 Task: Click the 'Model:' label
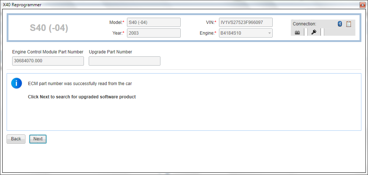(117, 22)
